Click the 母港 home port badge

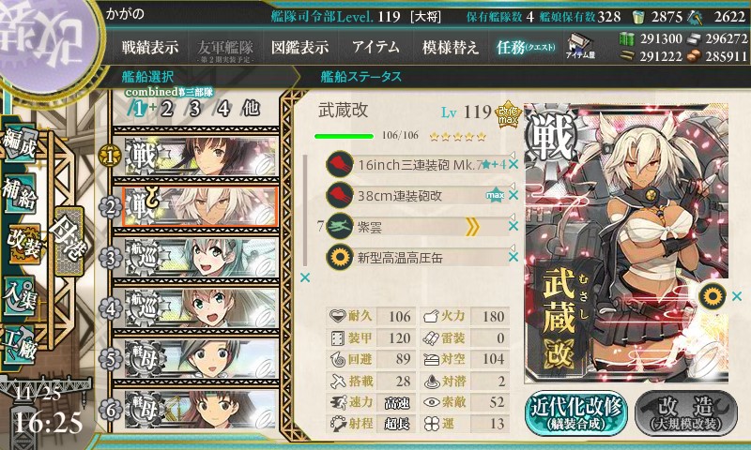(x=69, y=241)
